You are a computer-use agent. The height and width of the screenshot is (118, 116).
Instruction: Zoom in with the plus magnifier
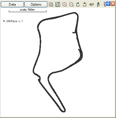[64, 4]
